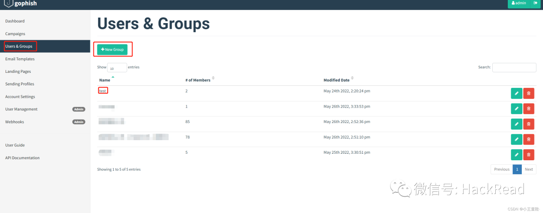
Task: Open the Dashboard menu item
Action: click(15, 21)
